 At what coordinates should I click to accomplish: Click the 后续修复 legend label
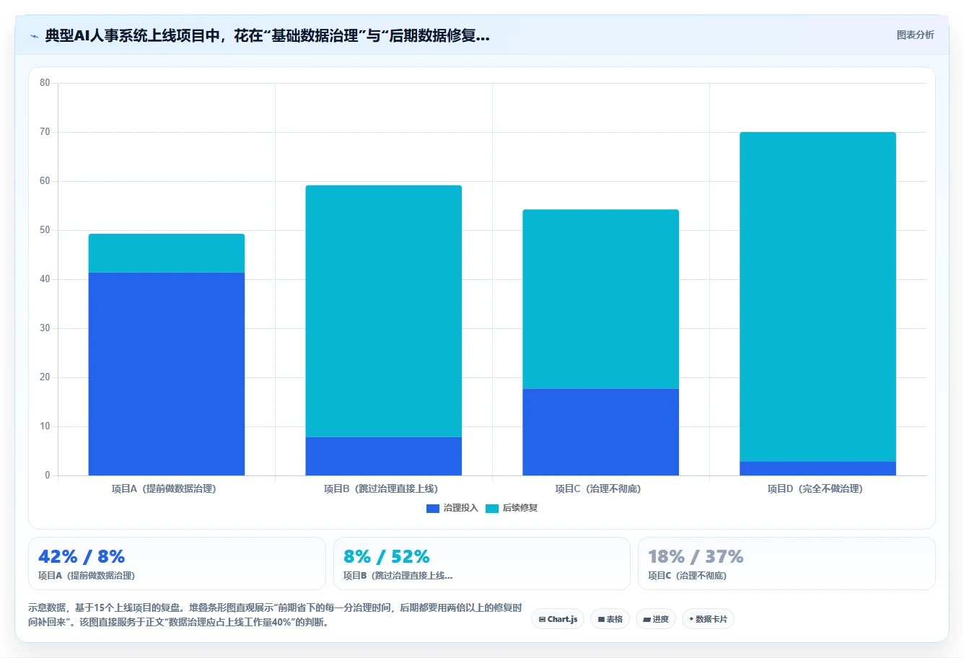click(520, 508)
